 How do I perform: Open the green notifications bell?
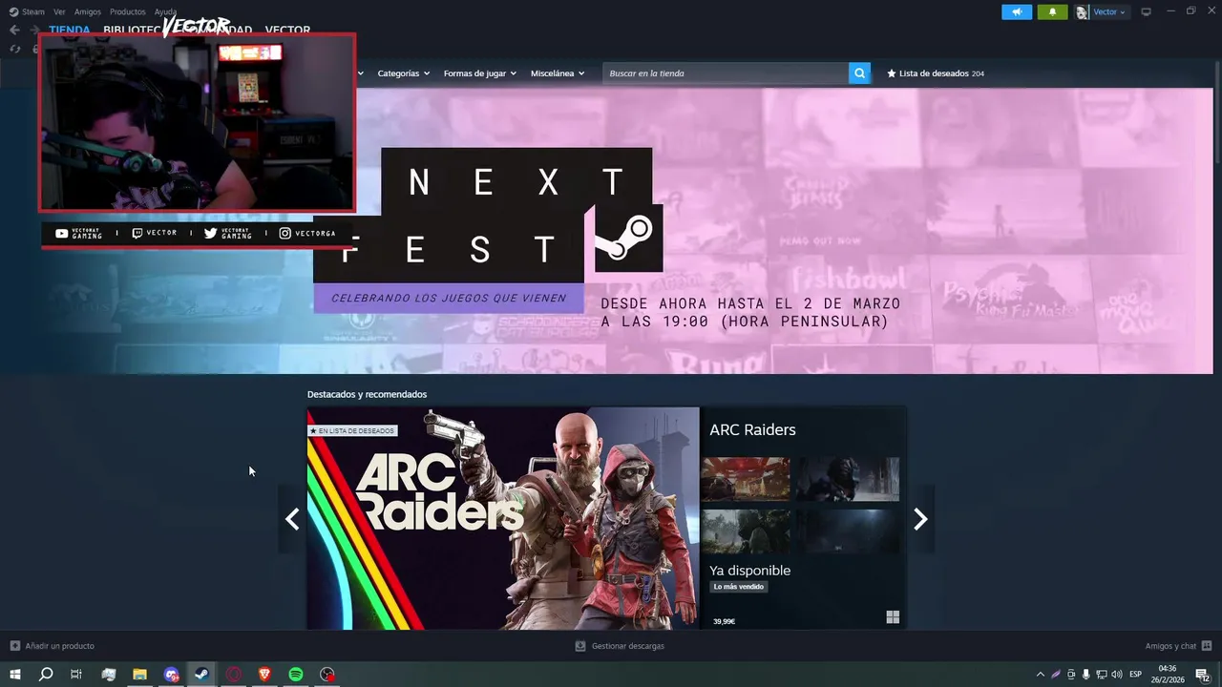tap(1052, 11)
